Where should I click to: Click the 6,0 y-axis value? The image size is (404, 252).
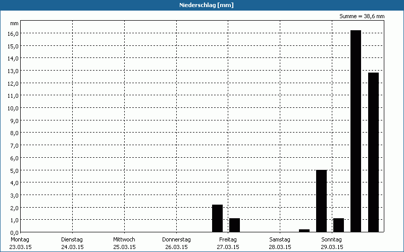[x=15, y=158]
